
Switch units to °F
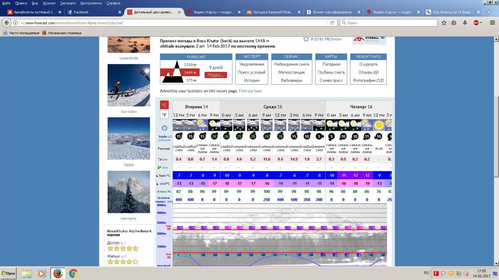click(x=164, y=114)
